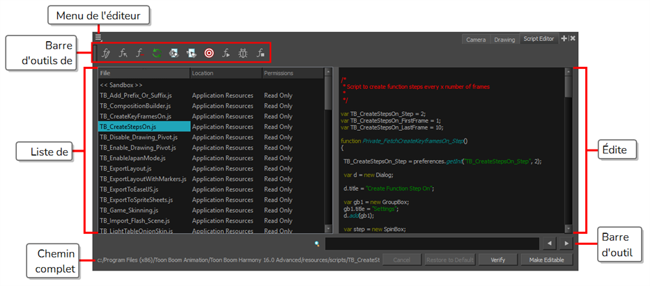650x286 pixels.
Task: Click function name Private_FetchCreateKeyframesOn_Step
Action: tap(413, 141)
